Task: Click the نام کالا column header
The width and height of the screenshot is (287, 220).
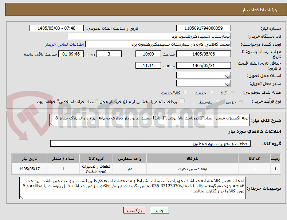Action: (x=192, y=159)
